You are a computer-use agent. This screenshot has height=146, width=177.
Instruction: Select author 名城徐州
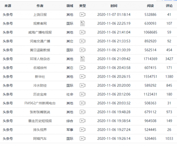[40, 68]
